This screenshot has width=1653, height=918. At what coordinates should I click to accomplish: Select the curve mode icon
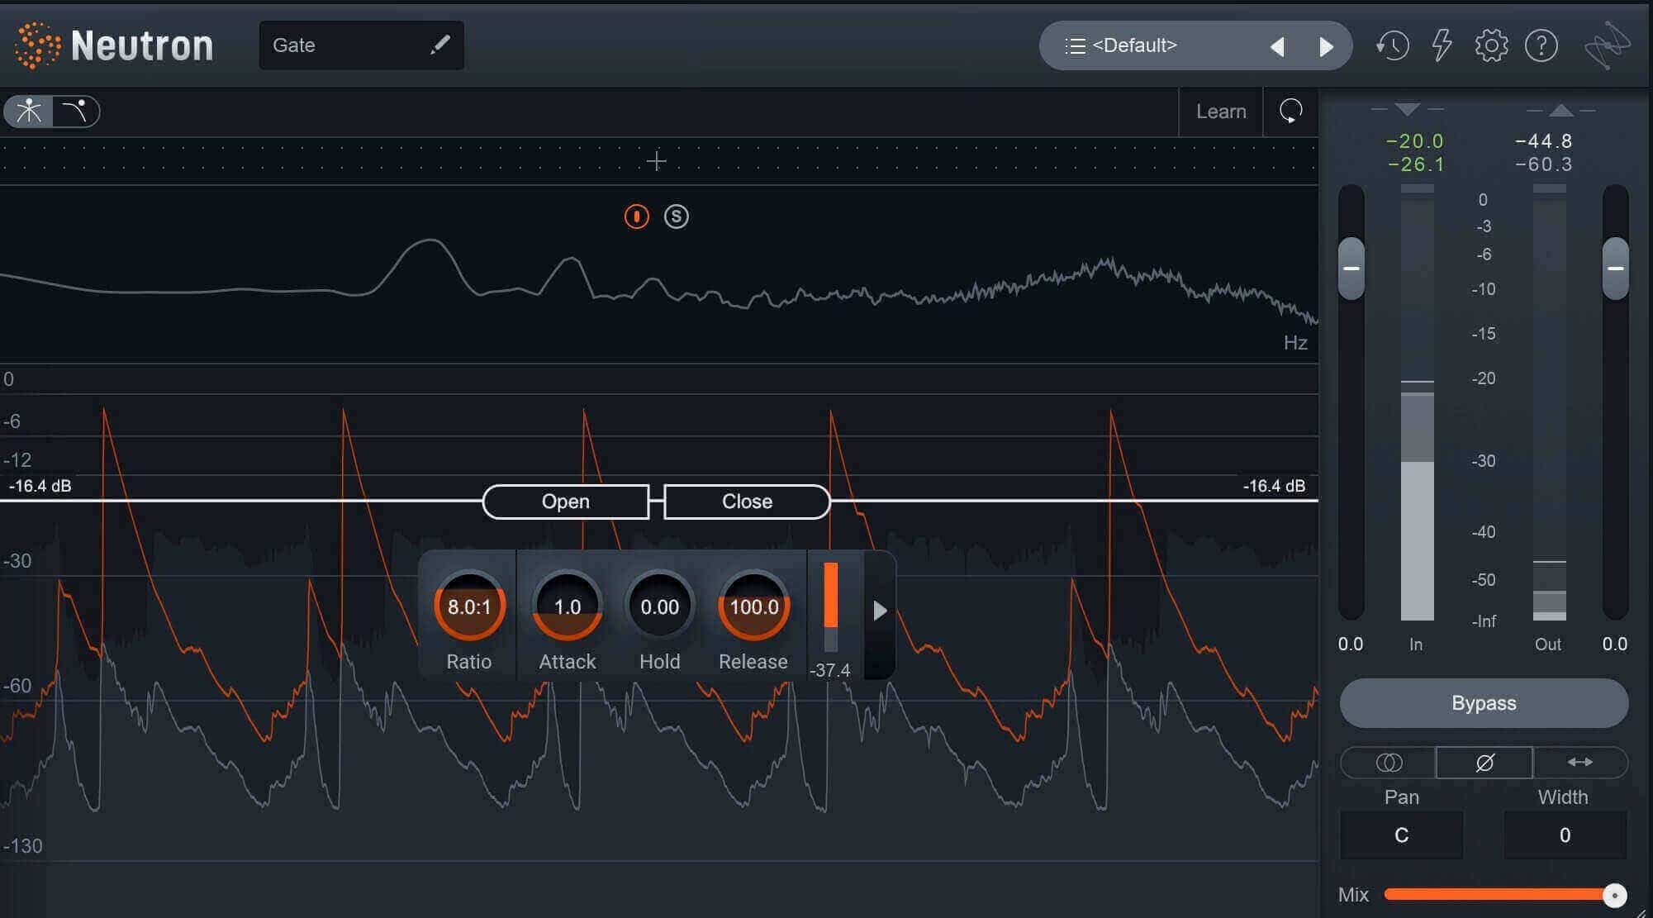click(x=75, y=112)
